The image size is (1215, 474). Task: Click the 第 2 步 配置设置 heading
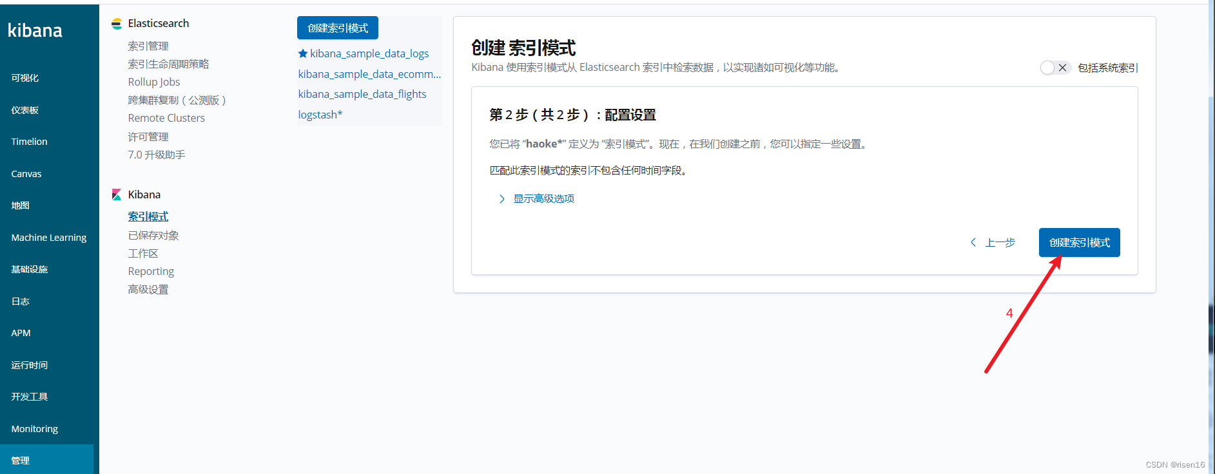click(572, 115)
